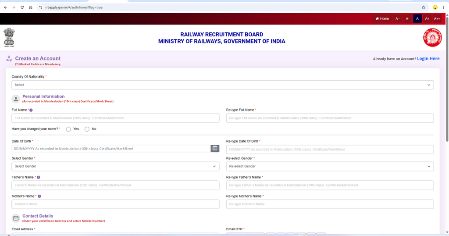
Task: Click the Personal Information section title
Action: click(x=43, y=97)
